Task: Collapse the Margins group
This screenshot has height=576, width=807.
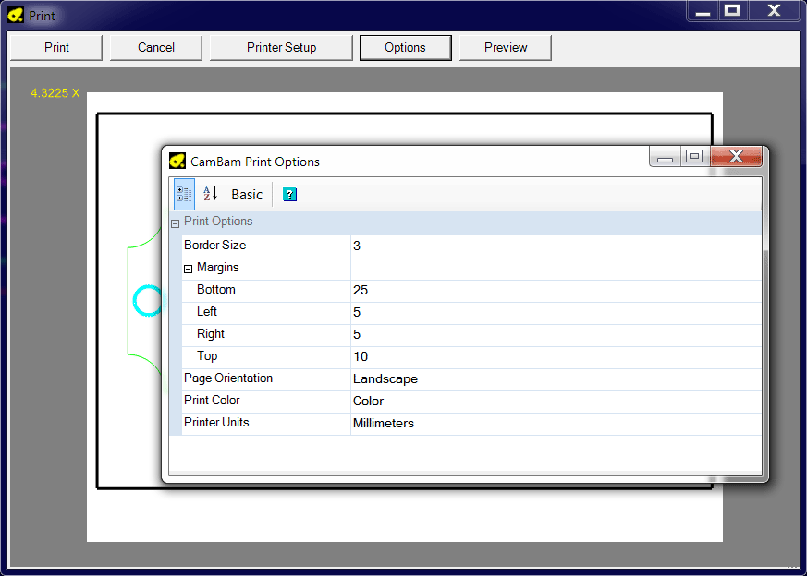Action: [x=189, y=269]
